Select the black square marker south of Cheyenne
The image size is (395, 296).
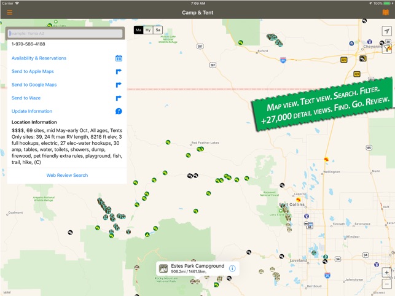pyautogui.click(x=363, y=59)
